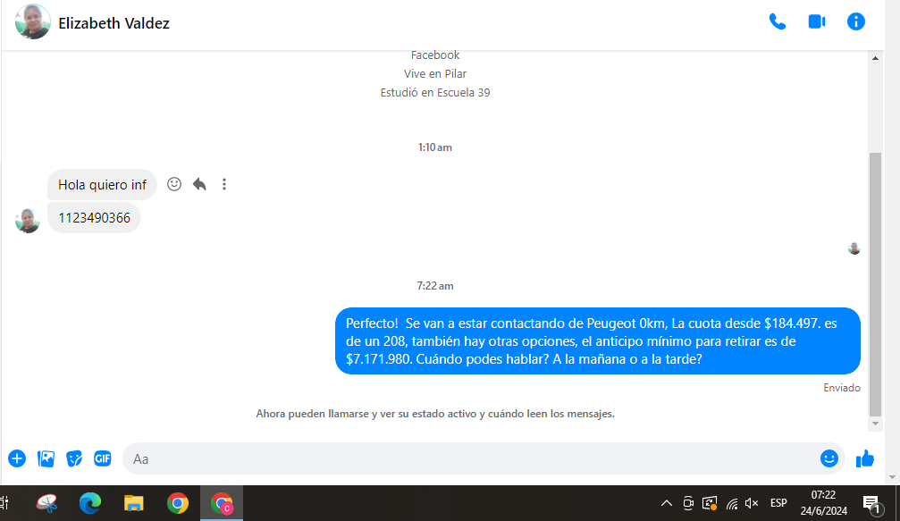900x521 pixels.
Task: Switch the ESP keyboard language
Action: 778,503
